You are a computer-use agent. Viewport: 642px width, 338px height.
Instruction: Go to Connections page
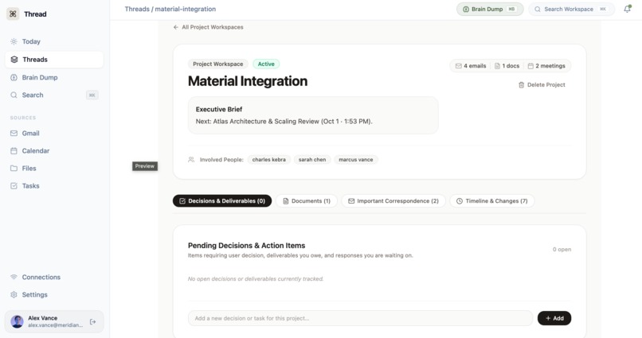click(54, 277)
